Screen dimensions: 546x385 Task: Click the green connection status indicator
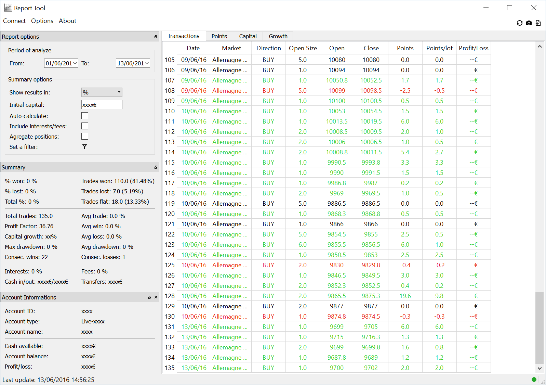coord(534,379)
